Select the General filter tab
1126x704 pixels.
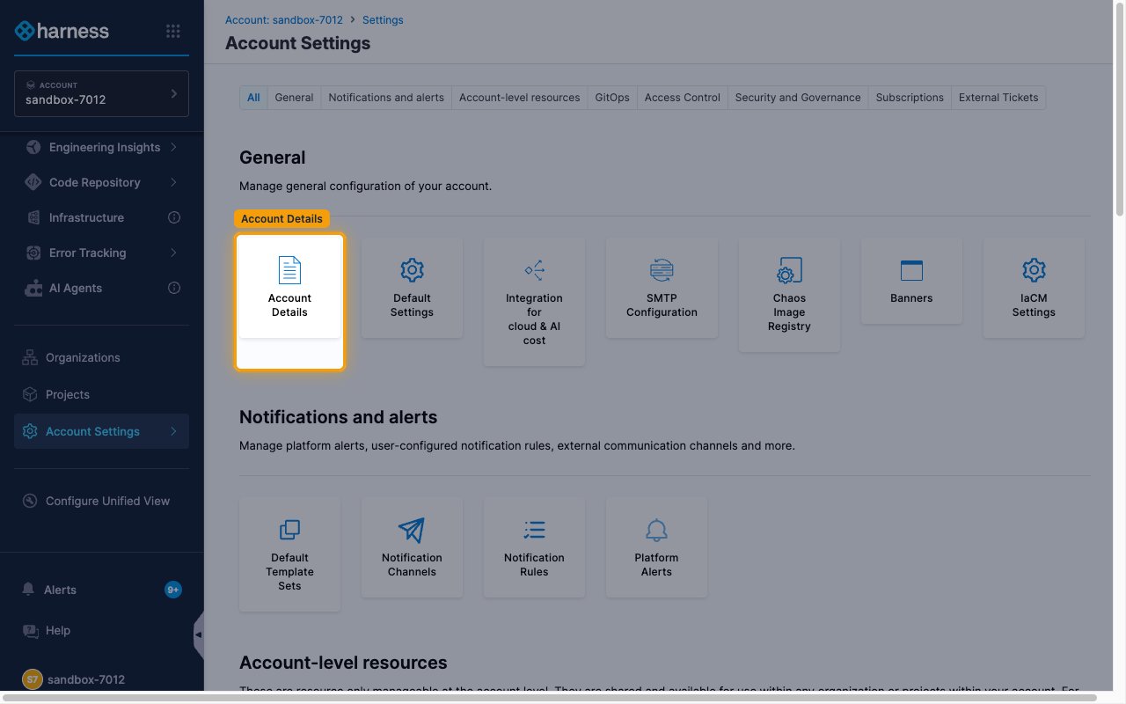point(294,98)
